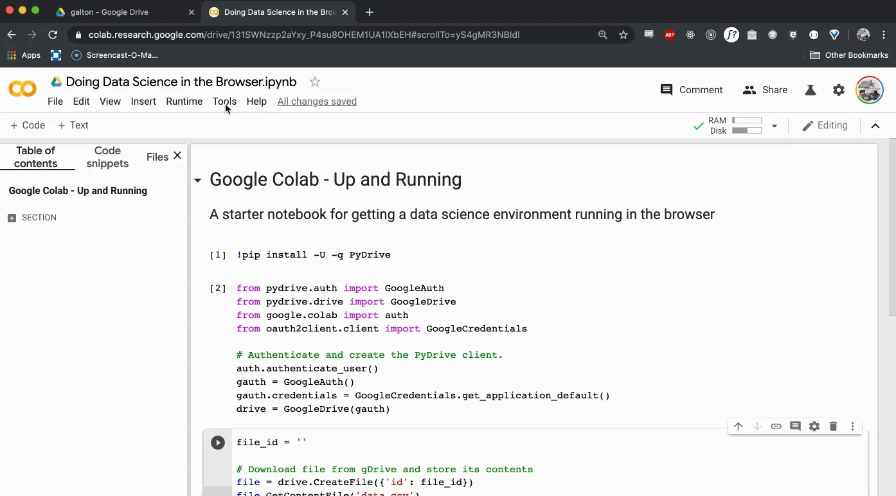Collapse the Google Colab heading section

click(x=198, y=181)
